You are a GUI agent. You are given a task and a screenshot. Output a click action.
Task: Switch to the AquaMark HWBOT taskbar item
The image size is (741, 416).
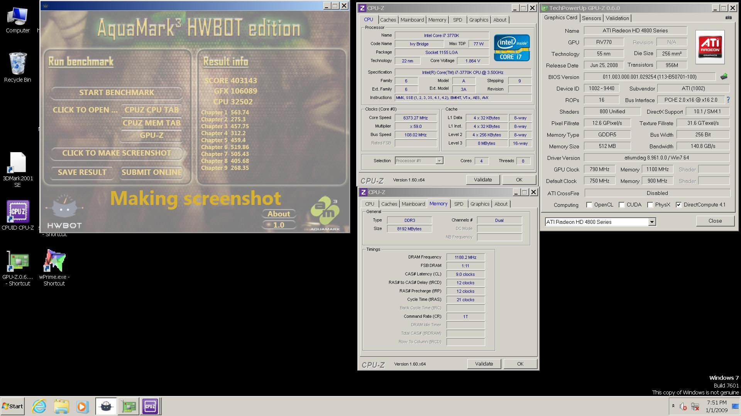pos(106,406)
